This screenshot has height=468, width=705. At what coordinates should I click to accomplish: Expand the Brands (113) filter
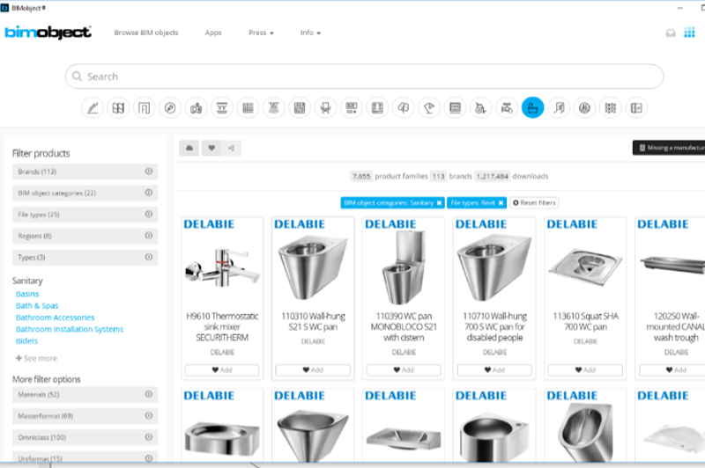[x=85, y=172]
